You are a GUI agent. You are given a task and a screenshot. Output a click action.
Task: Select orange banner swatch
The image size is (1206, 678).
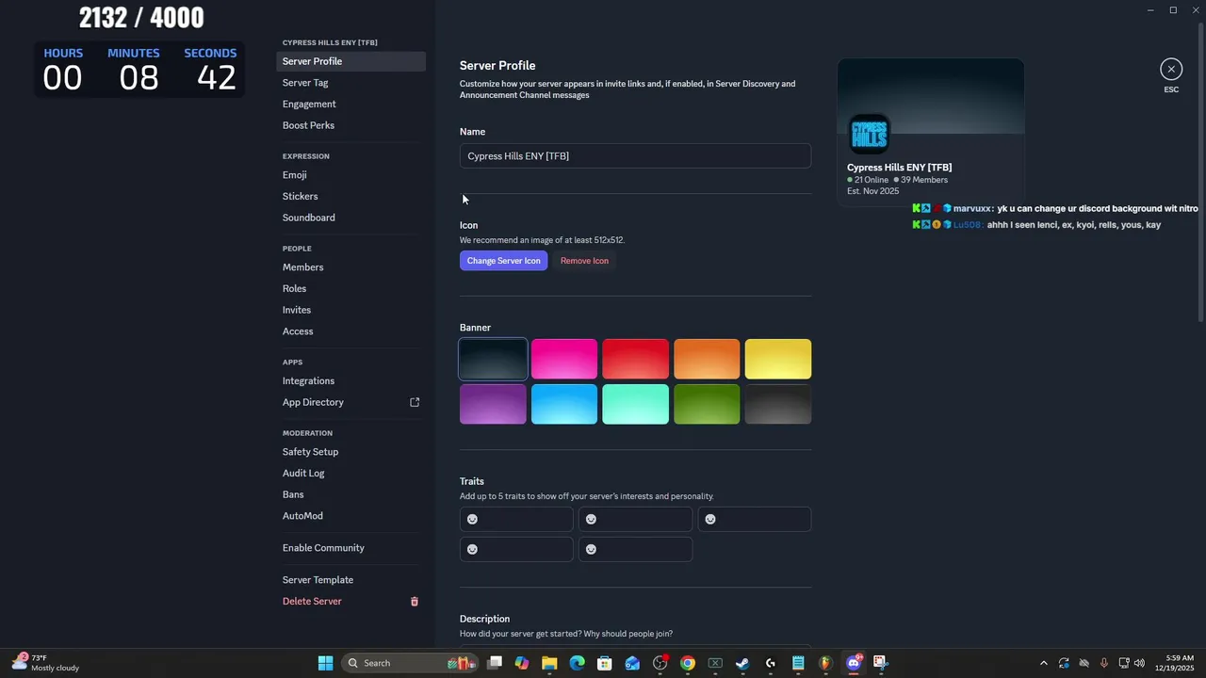(707, 359)
